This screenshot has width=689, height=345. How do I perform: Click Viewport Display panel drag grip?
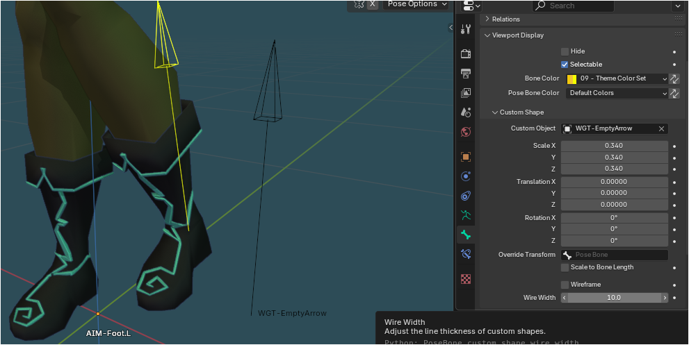coord(678,35)
